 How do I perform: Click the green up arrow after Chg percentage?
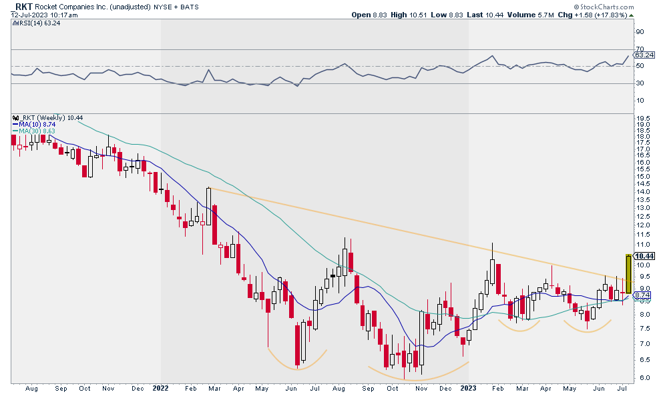coord(631,15)
